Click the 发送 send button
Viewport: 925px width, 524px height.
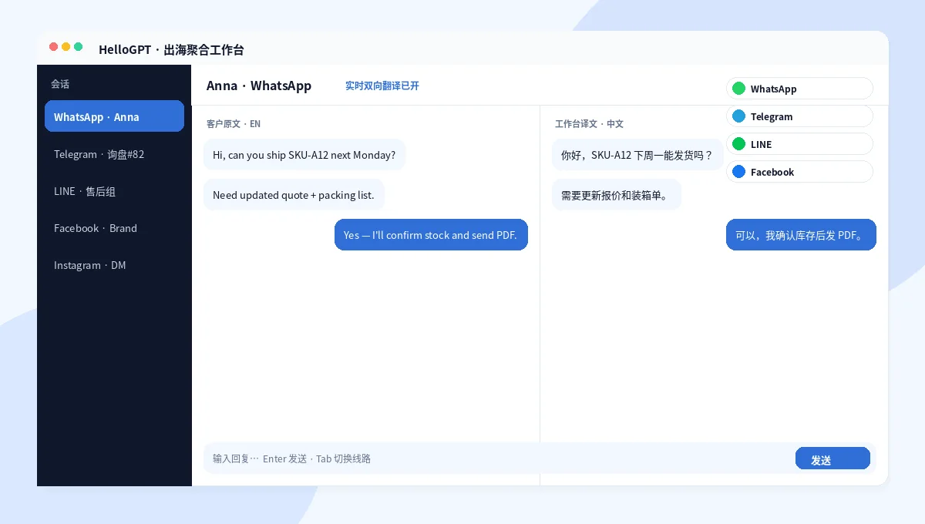point(832,458)
